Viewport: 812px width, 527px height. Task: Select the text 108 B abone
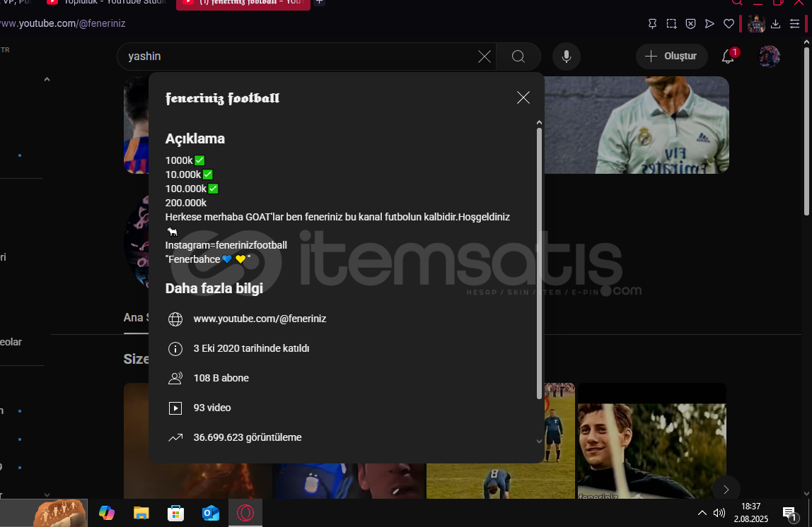point(221,378)
